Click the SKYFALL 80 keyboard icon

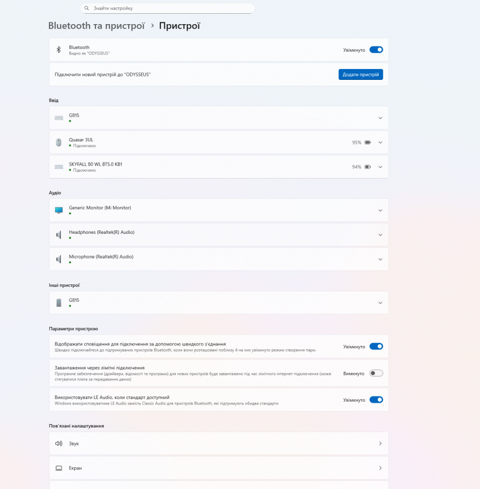coord(59,167)
